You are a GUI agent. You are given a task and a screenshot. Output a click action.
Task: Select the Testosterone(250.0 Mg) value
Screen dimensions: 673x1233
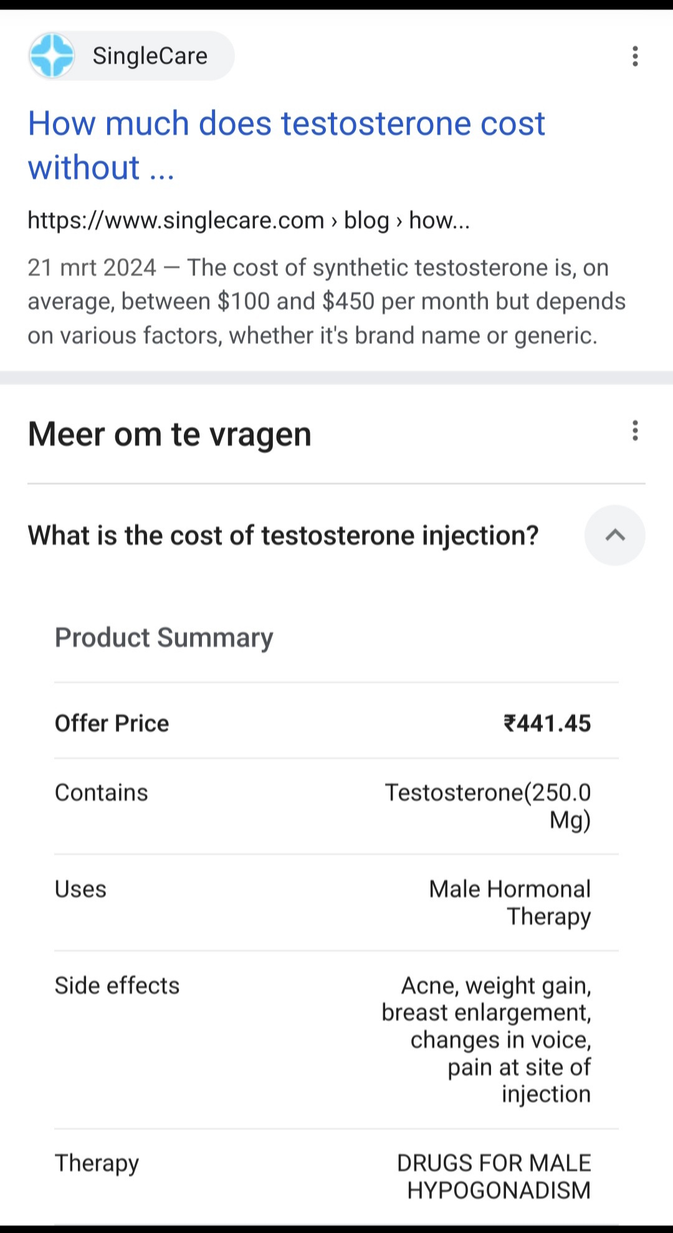(488, 806)
